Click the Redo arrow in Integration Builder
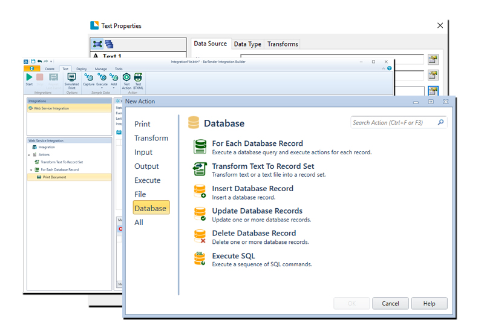 click(x=46, y=62)
